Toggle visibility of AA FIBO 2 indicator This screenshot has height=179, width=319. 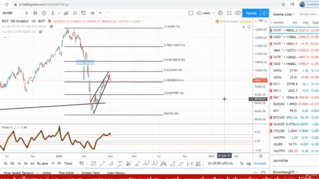[40, 32]
